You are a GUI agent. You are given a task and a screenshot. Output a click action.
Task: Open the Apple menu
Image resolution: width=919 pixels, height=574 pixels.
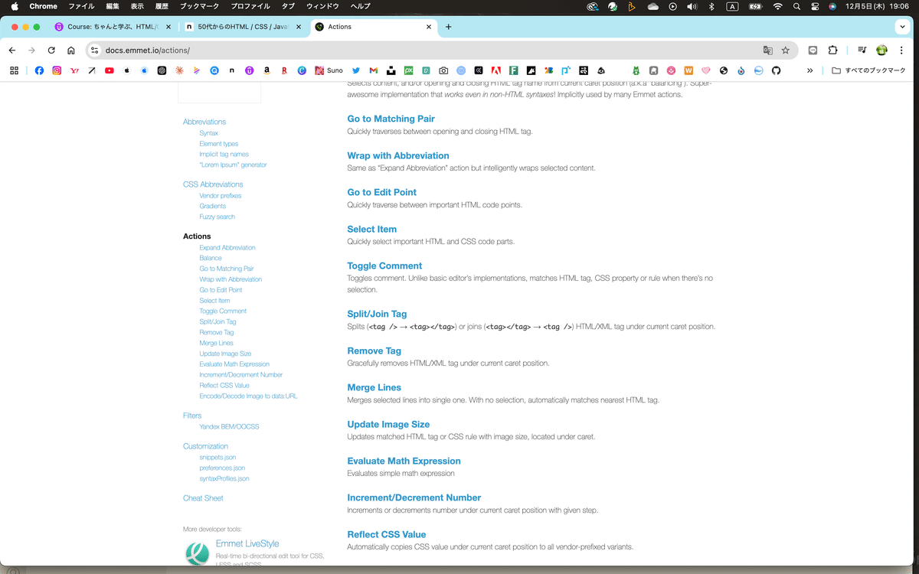[14, 6]
